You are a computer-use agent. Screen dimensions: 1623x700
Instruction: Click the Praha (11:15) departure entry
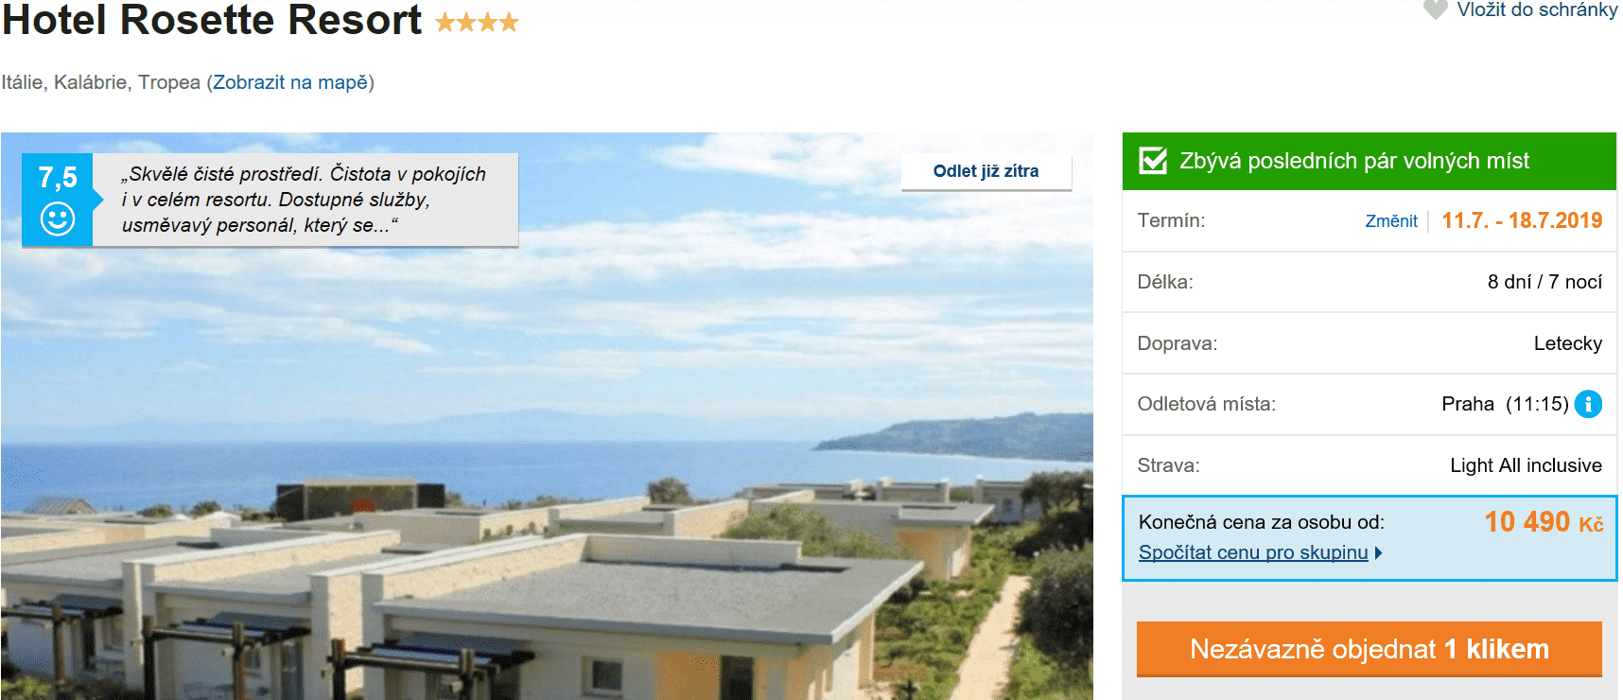pyautogui.click(x=1504, y=404)
